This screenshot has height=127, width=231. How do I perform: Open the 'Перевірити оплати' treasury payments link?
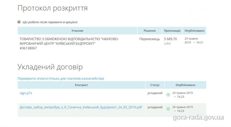click(x=61, y=79)
